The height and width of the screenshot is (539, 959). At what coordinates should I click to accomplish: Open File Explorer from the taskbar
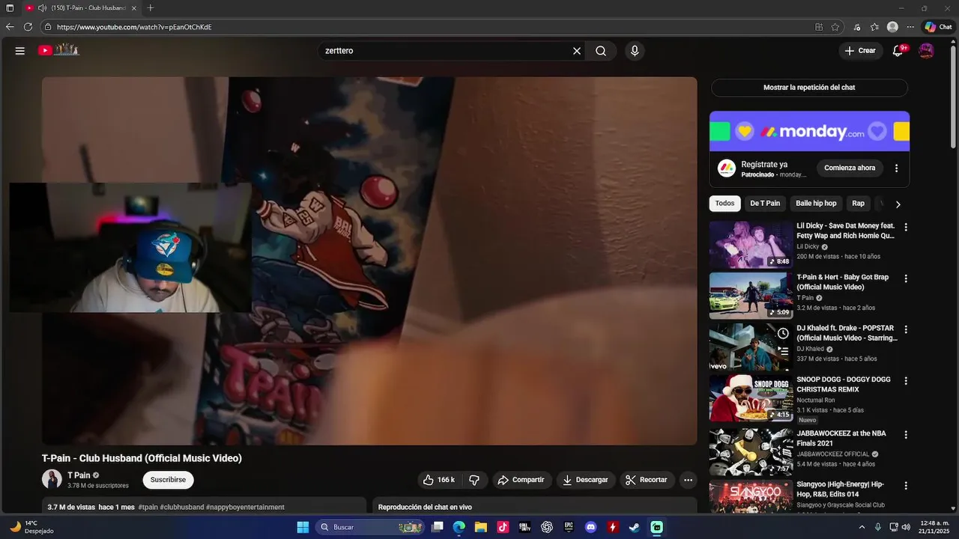pos(481,527)
